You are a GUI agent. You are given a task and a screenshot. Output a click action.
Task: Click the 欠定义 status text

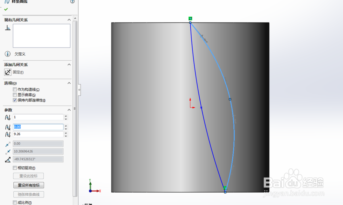(x=20, y=54)
